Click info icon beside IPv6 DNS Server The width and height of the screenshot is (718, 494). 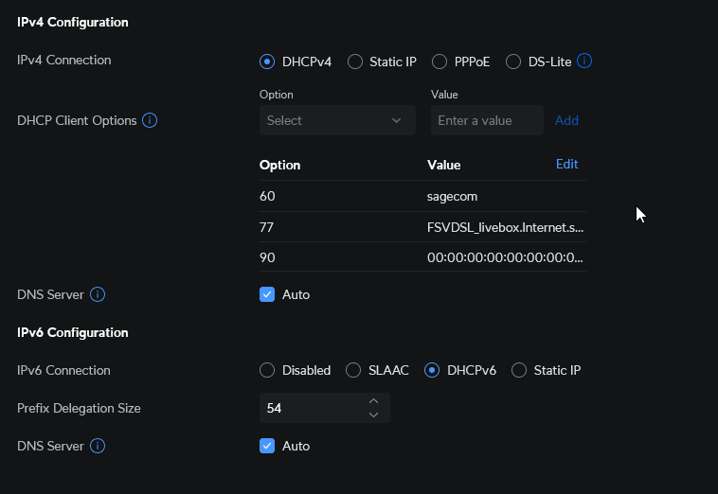tap(97, 446)
